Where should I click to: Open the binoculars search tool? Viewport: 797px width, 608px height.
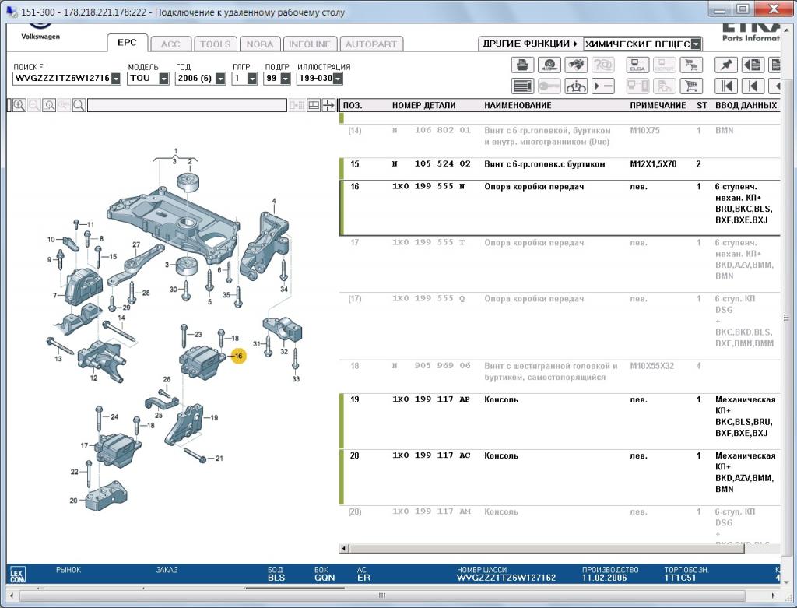tap(576, 65)
